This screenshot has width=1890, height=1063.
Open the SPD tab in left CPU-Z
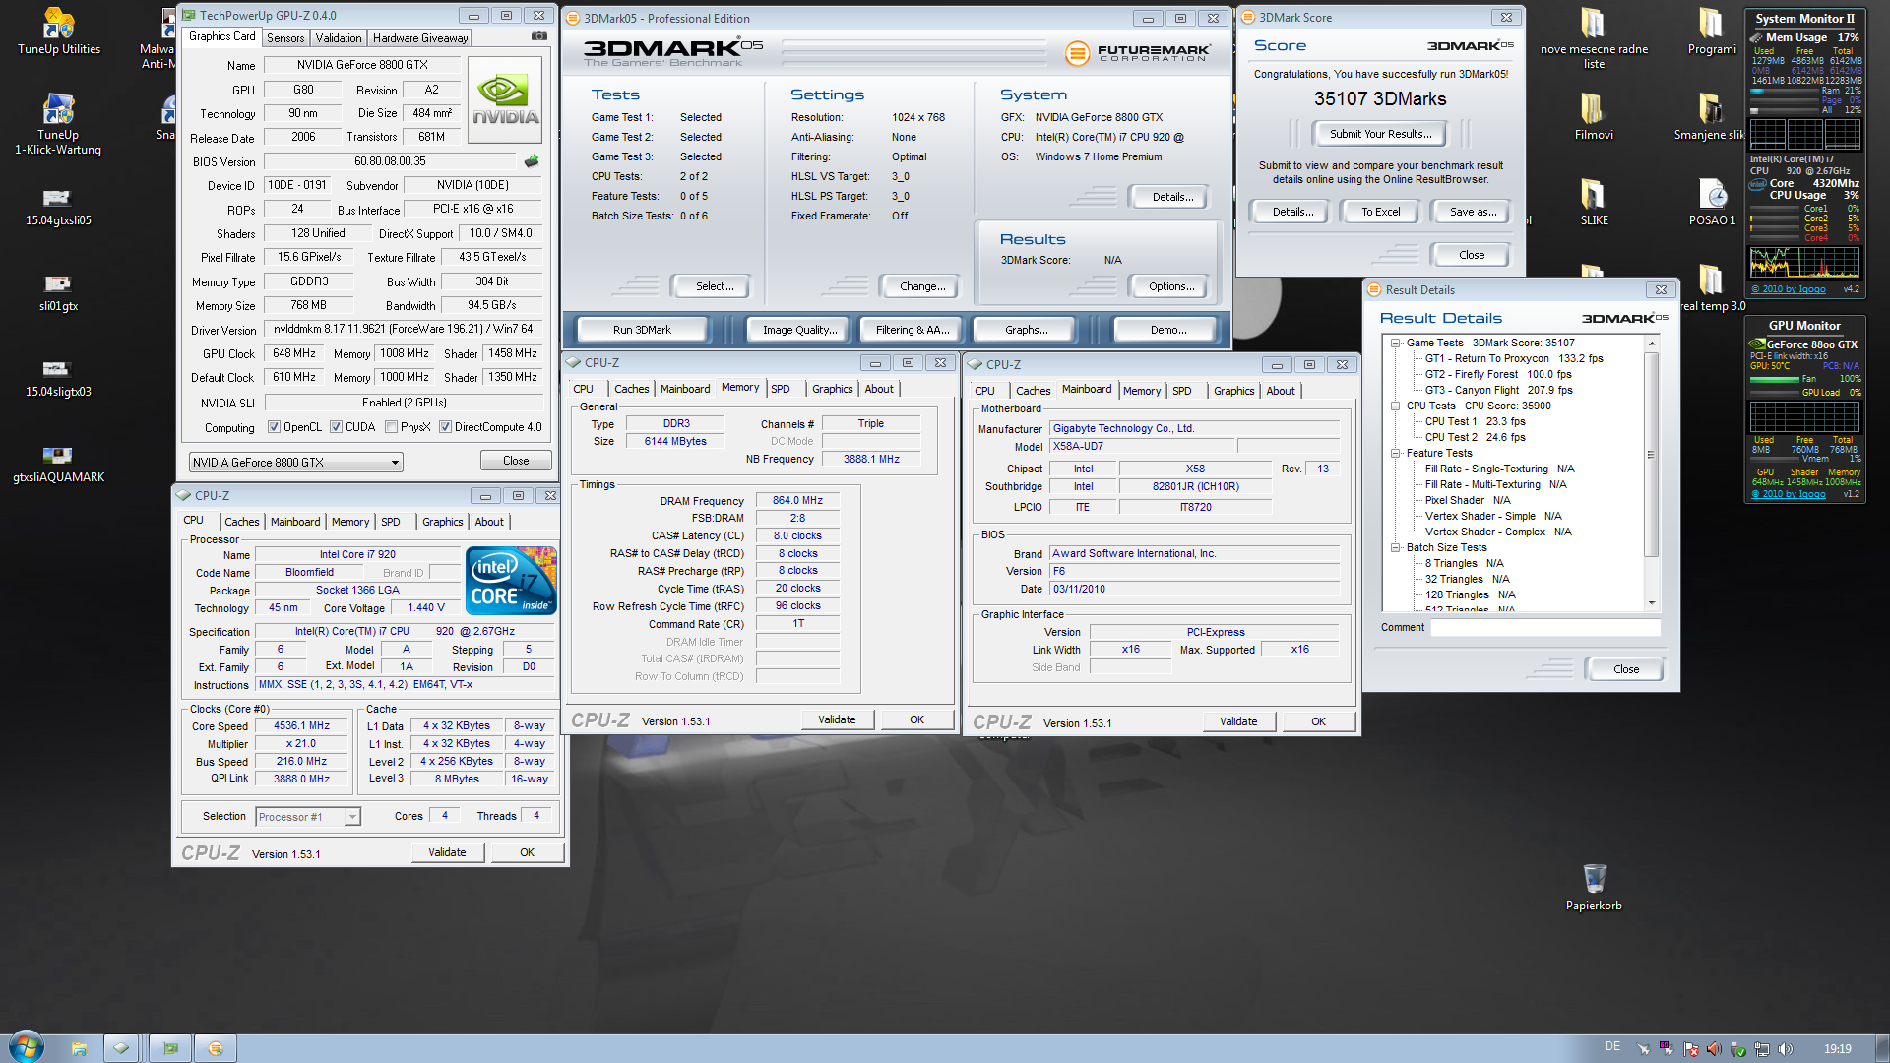[390, 522]
